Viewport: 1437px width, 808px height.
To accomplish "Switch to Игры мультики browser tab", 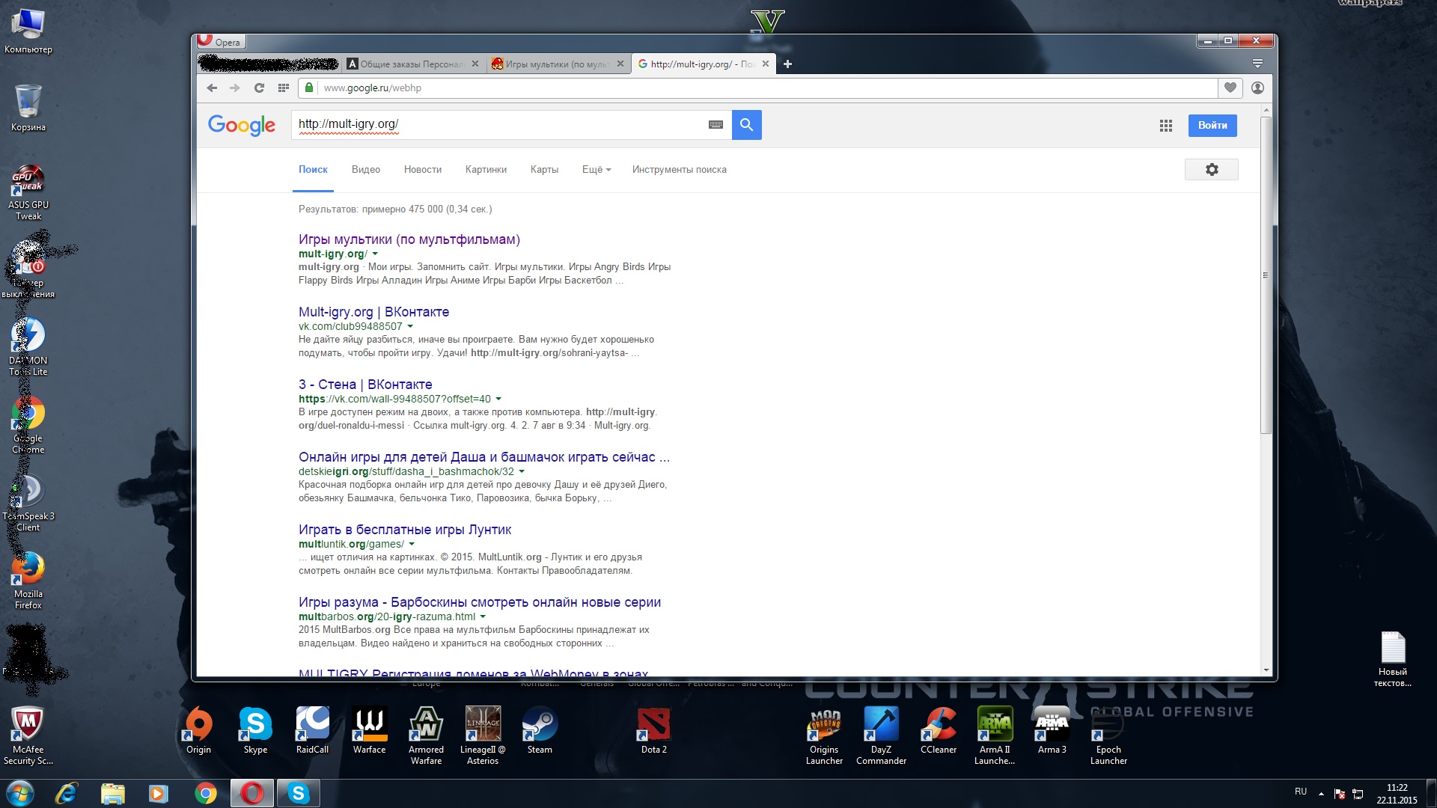I will [x=558, y=64].
